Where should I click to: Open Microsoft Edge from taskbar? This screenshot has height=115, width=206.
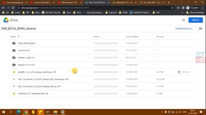point(18,112)
